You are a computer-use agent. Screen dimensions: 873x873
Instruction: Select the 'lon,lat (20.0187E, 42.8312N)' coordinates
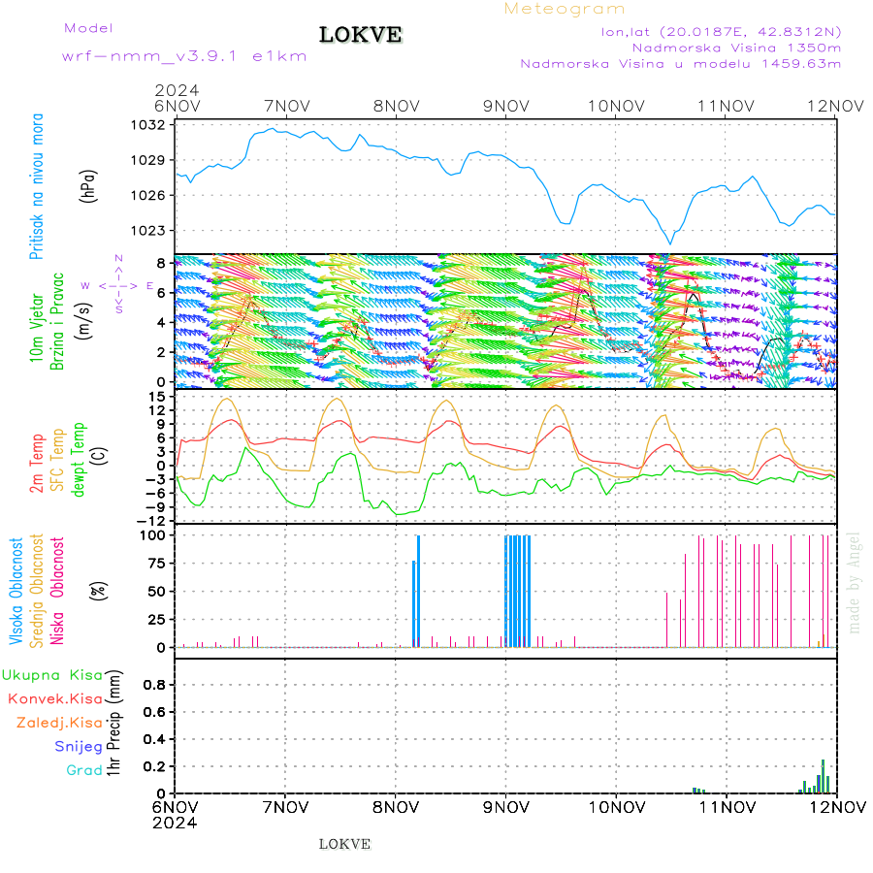[x=721, y=32]
